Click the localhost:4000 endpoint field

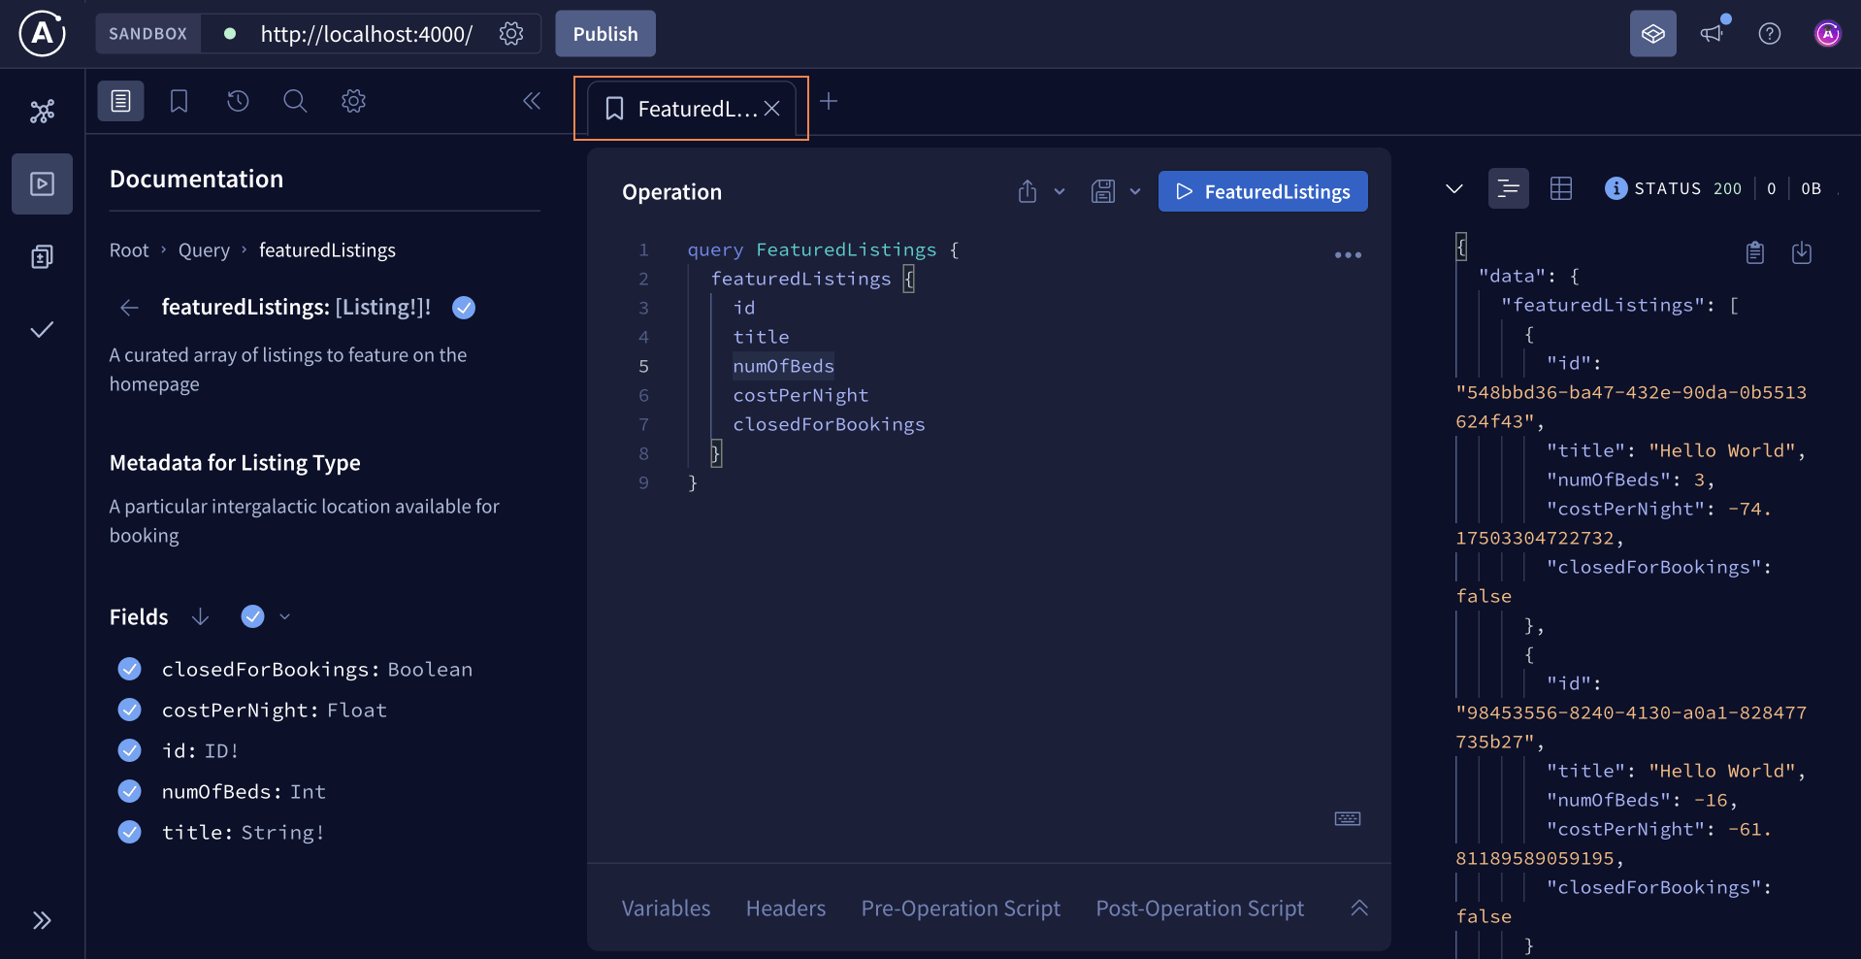pyautogui.click(x=366, y=34)
